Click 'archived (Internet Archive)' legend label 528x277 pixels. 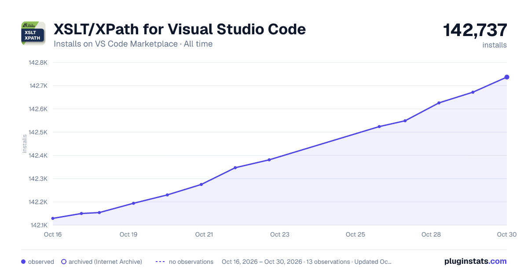(x=105, y=262)
